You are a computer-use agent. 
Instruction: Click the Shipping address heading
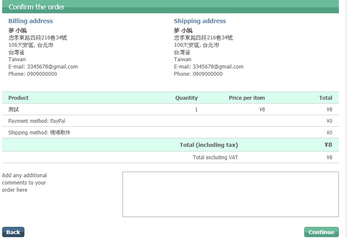tap(200, 21)
